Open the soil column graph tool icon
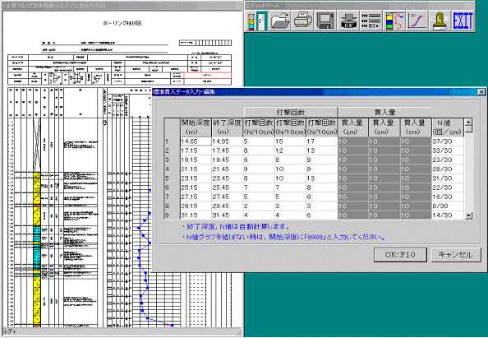488x338 pixels. (x=394, y=21)
